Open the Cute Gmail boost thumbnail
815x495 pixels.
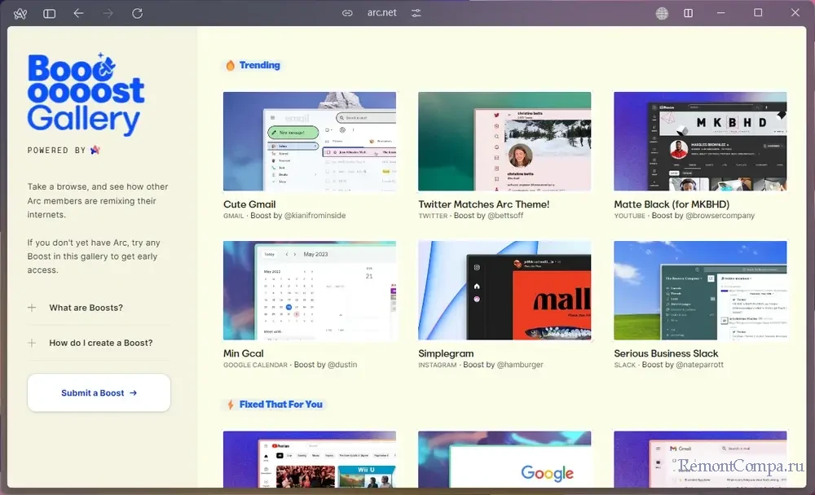click(310, 141)
